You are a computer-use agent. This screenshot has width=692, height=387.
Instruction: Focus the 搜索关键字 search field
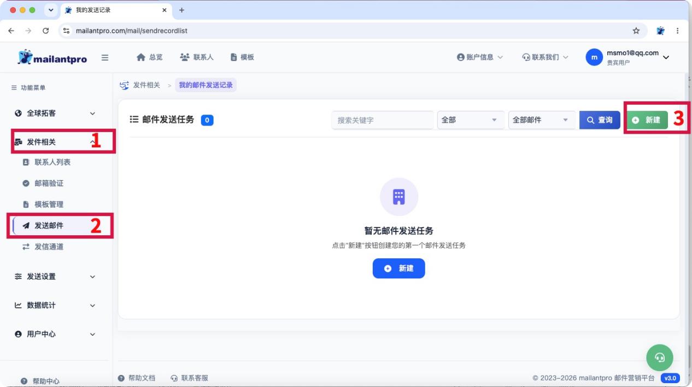(383, 120)
